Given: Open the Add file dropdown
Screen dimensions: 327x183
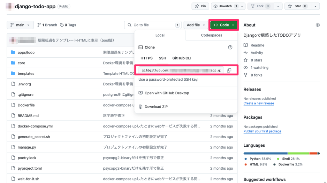Looking at the screenshot, I should point(196,25).
